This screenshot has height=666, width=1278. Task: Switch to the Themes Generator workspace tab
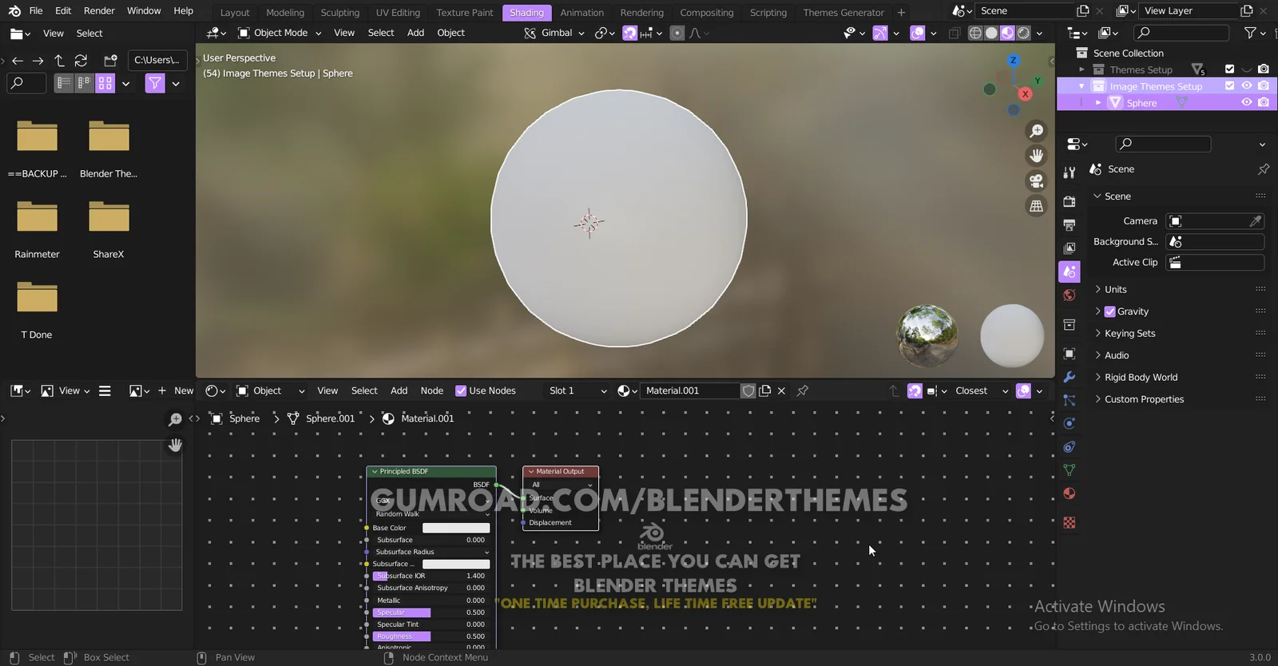point(843,13)
